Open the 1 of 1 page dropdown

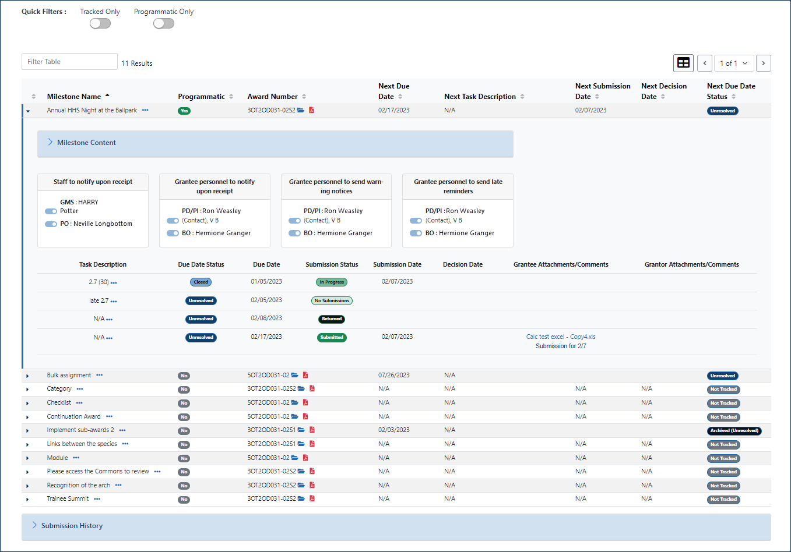point(734,63)
